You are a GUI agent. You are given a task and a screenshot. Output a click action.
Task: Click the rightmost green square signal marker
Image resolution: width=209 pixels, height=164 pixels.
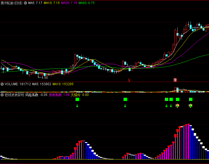pos(191,99)
